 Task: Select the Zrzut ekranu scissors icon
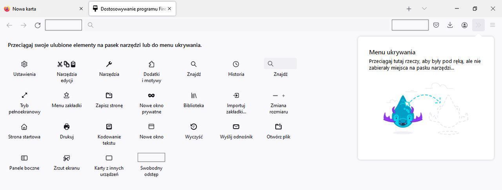[67, 158]
